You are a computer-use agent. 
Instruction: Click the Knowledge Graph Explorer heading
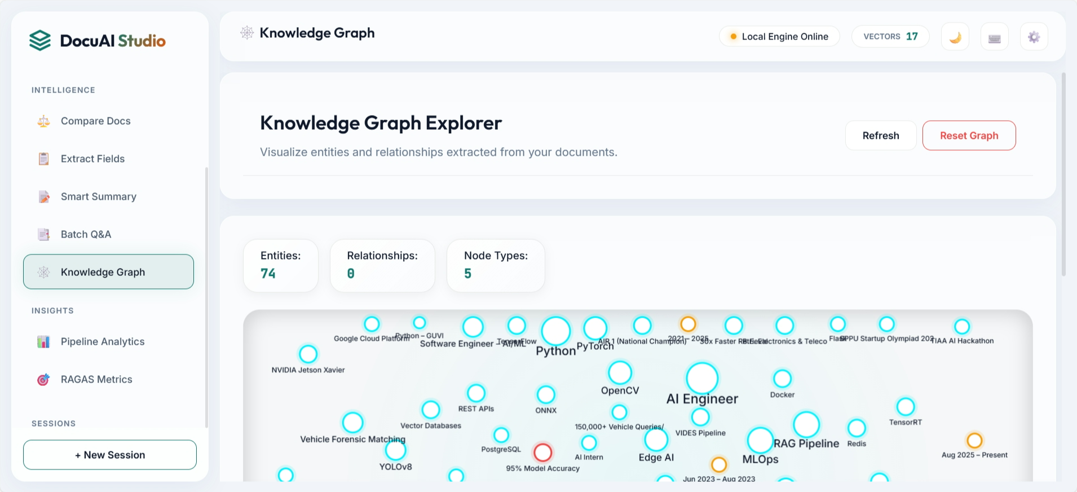pyautogui.click(x=381, y=123)
